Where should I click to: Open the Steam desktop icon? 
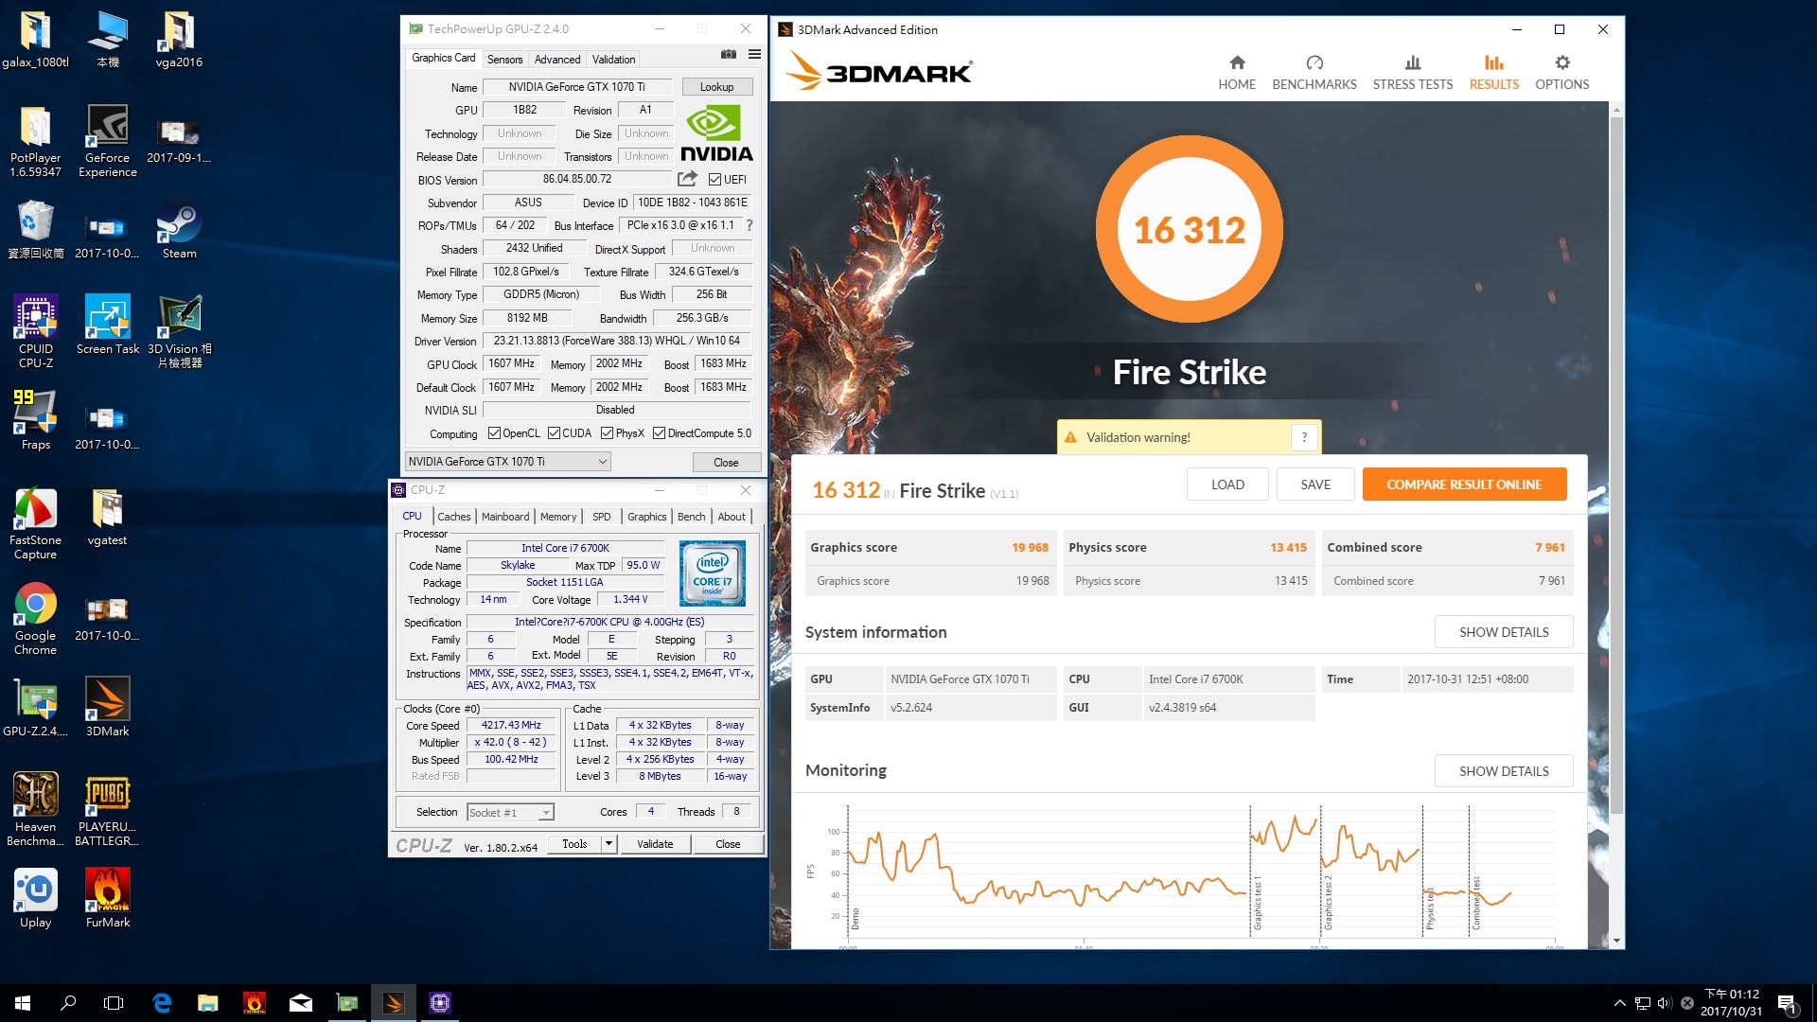click(x=179, y=229)
